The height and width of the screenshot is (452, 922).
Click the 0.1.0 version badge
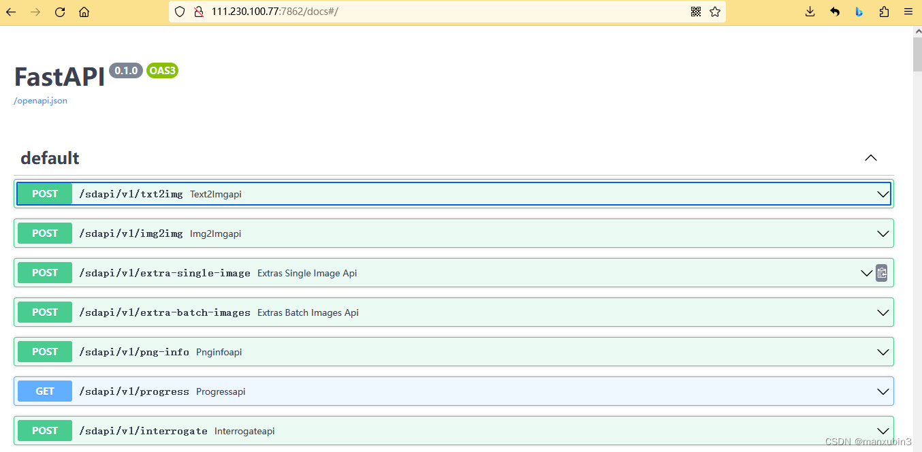click(x=126, y=70)
